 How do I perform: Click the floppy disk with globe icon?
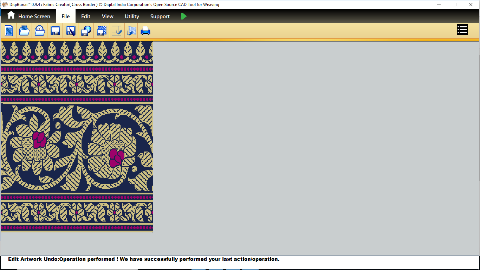click(86, 31)
